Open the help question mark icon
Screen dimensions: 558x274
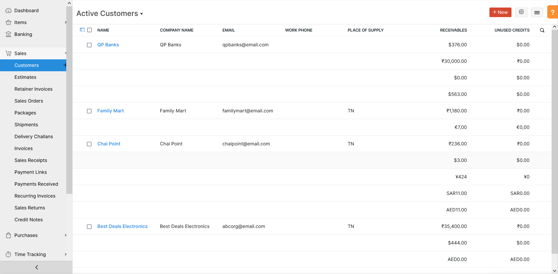pos(552,12)
